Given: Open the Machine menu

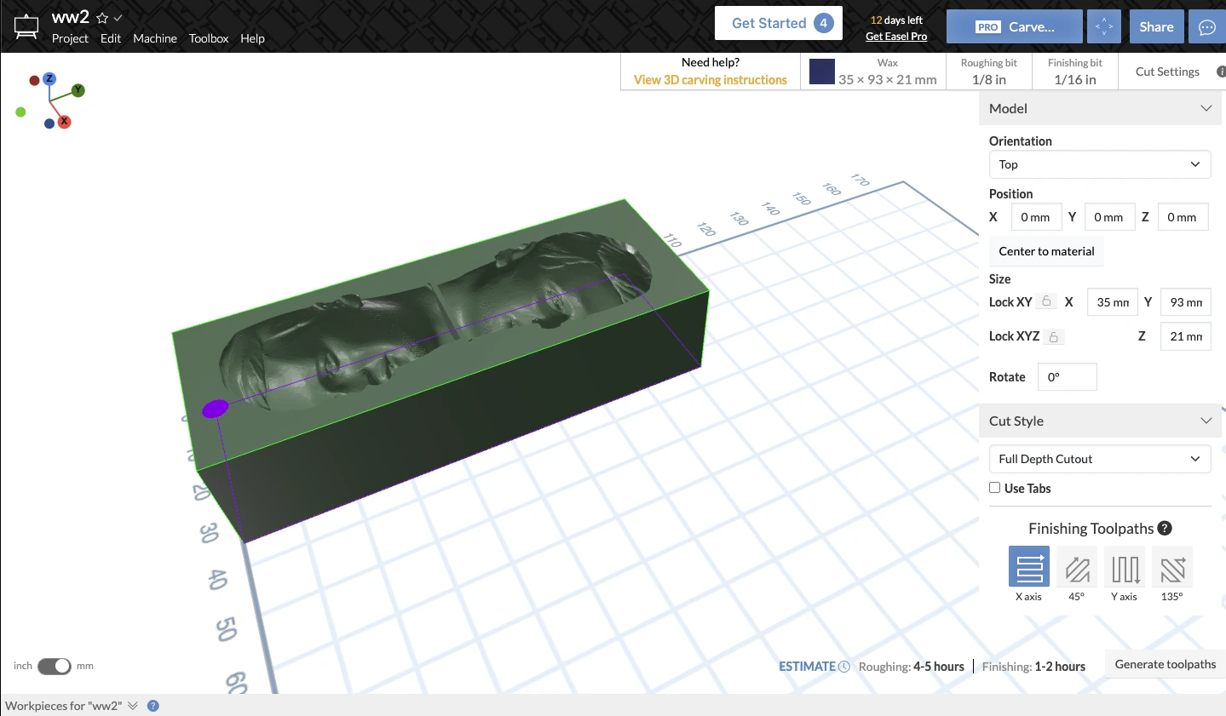Looking at the screenshot, I should click(155, 38).
